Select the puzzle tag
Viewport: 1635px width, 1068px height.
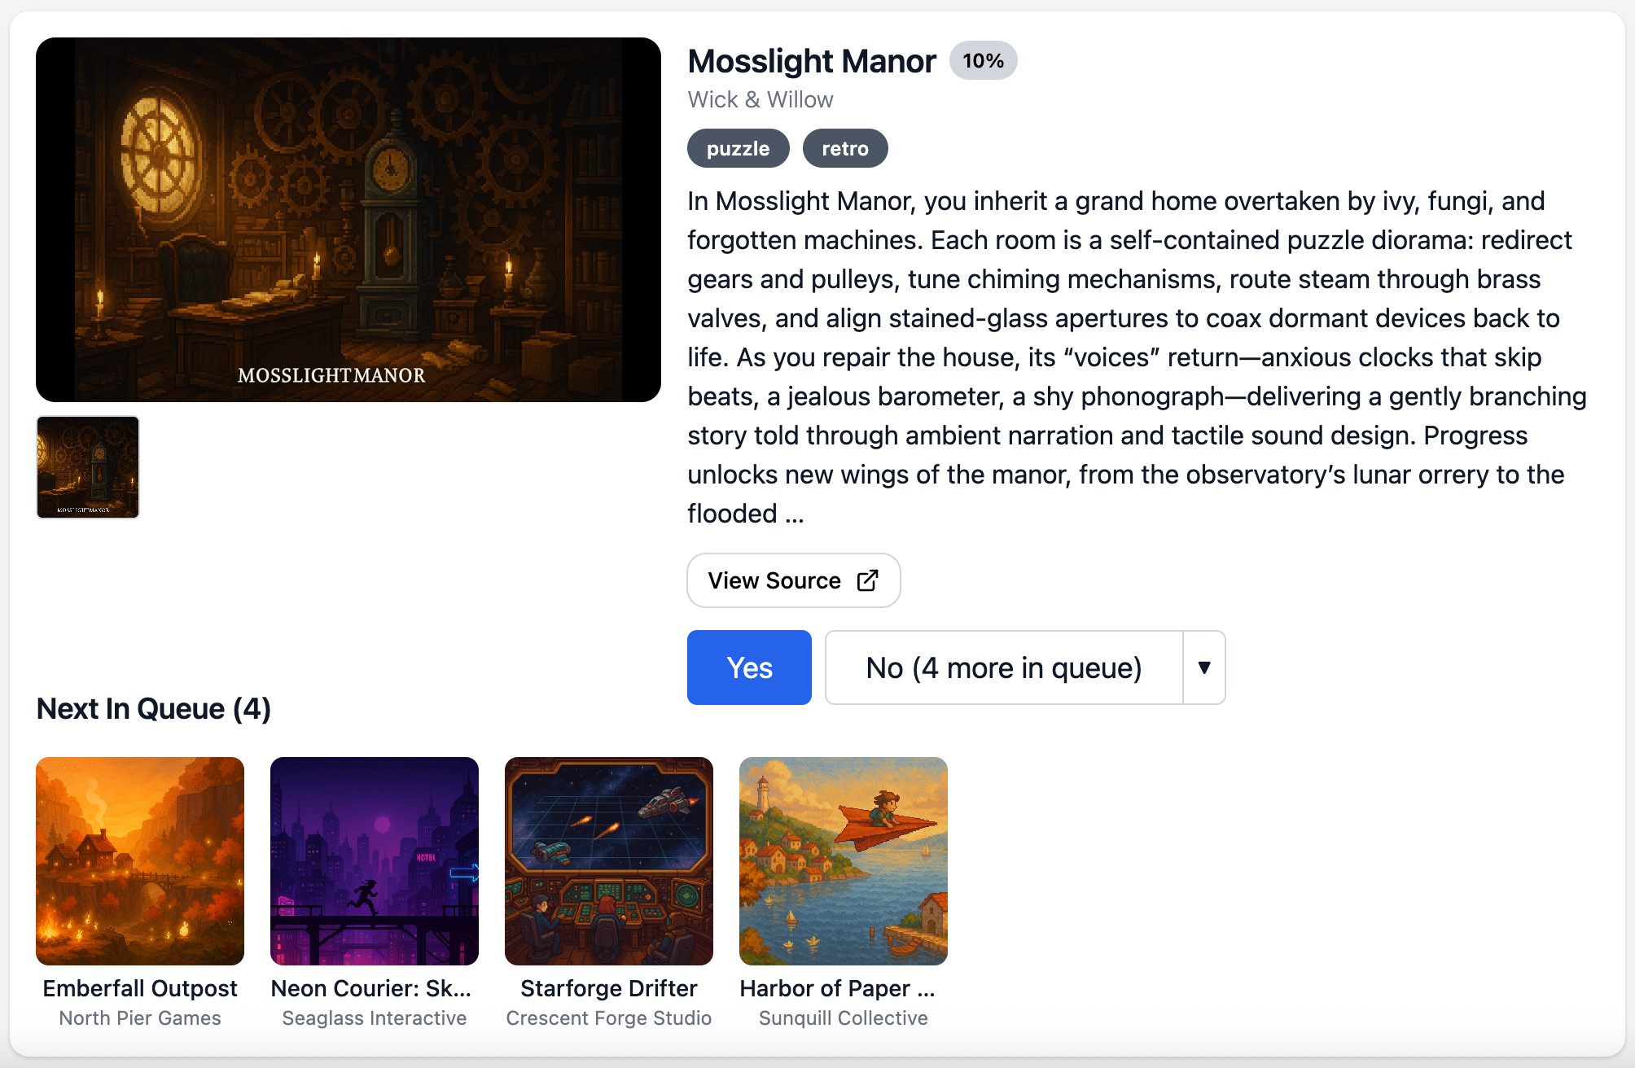[738, 148]
